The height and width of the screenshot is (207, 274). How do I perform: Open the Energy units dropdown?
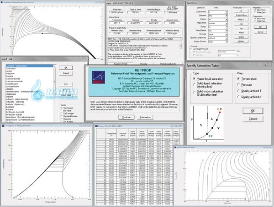click(x=227, y=27)
